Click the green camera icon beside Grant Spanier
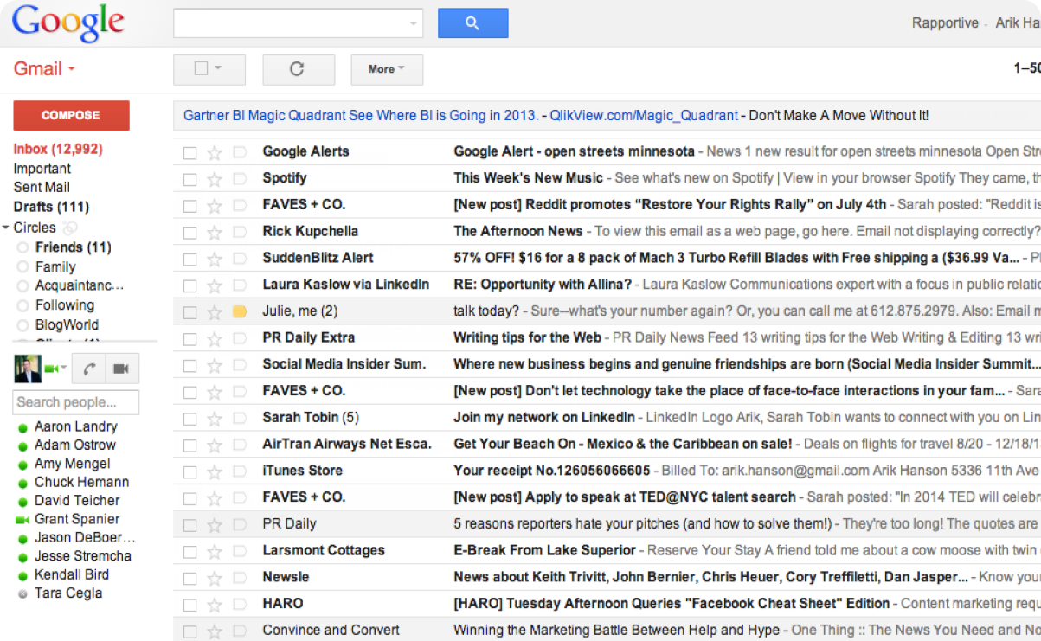This screenshot has height=641, width=1041. click(22, 520)
